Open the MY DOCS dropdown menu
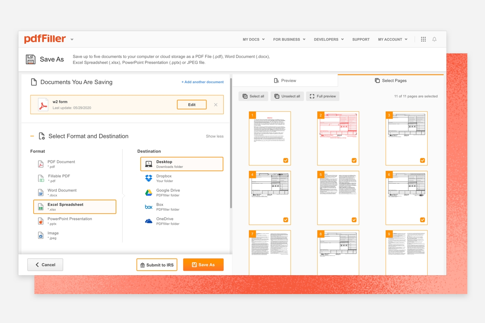485x323 pixels. click(x=253, y=40)
